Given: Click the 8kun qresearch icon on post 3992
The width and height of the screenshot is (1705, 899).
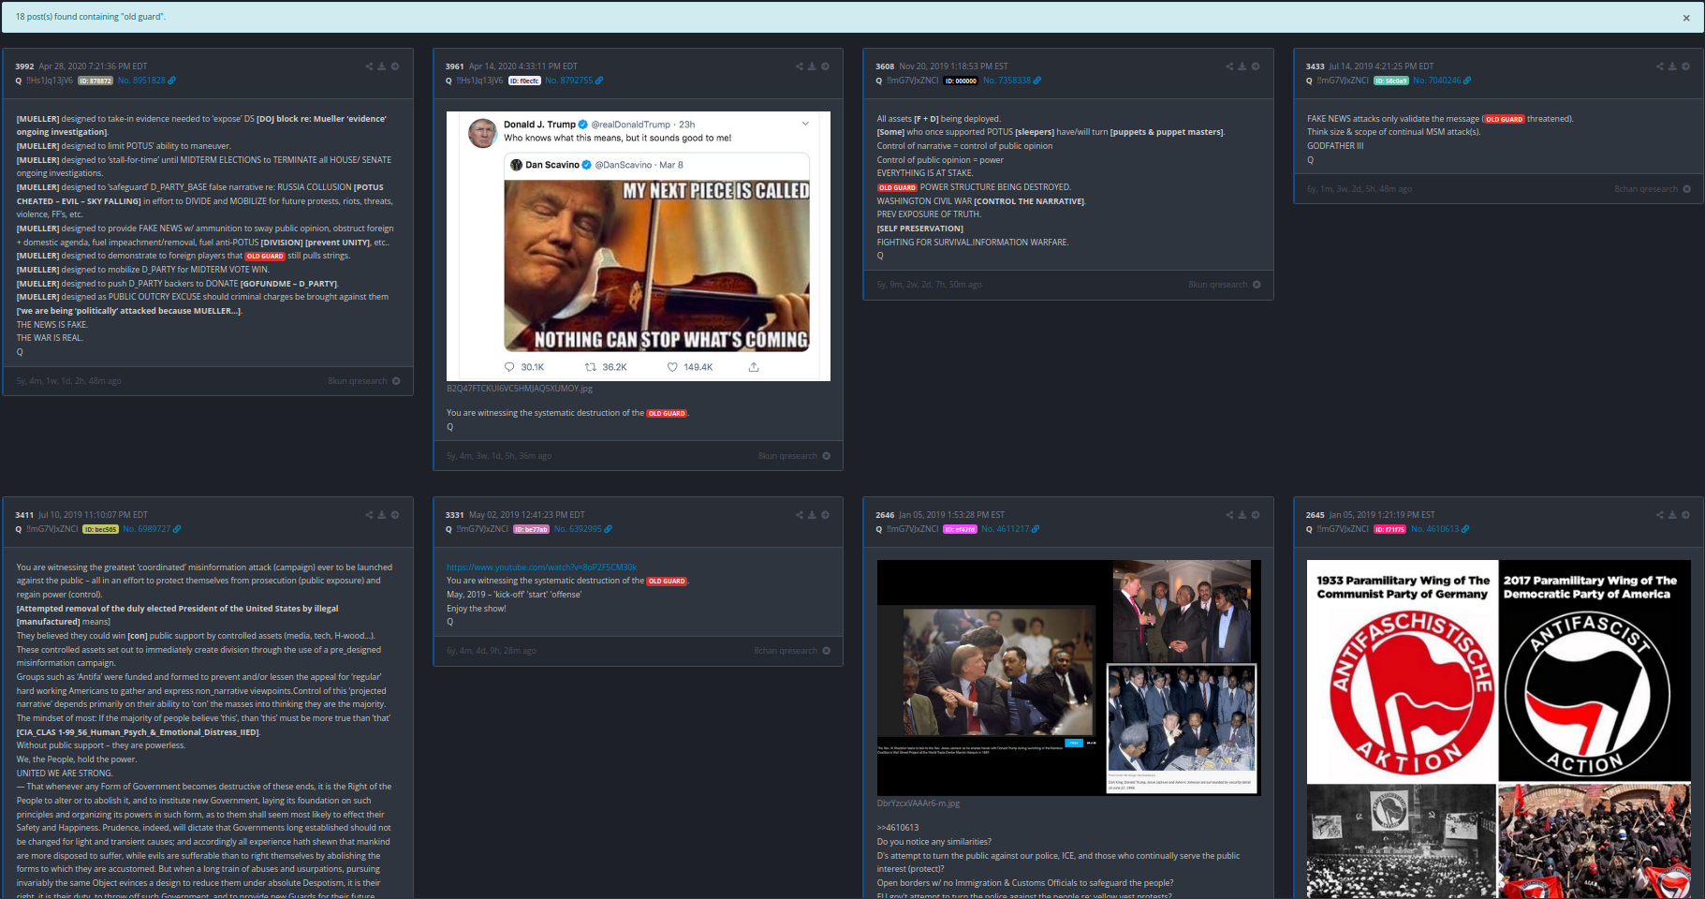Looking at the screenshot, I should 396,381.
